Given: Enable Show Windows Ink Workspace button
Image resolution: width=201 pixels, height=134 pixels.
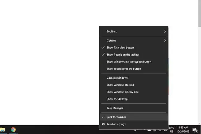Looking at the screenshot, I should coord(134,62).
